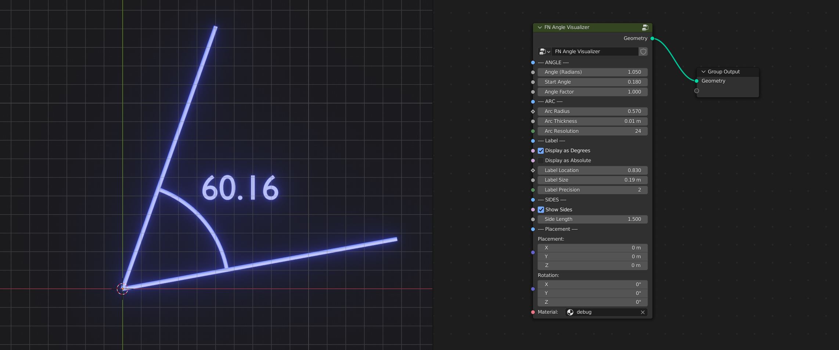This screenshot has height=350, width=839.
Task: Click the material sphere icon
Action: pyautogui.click(x=570, y=312)
